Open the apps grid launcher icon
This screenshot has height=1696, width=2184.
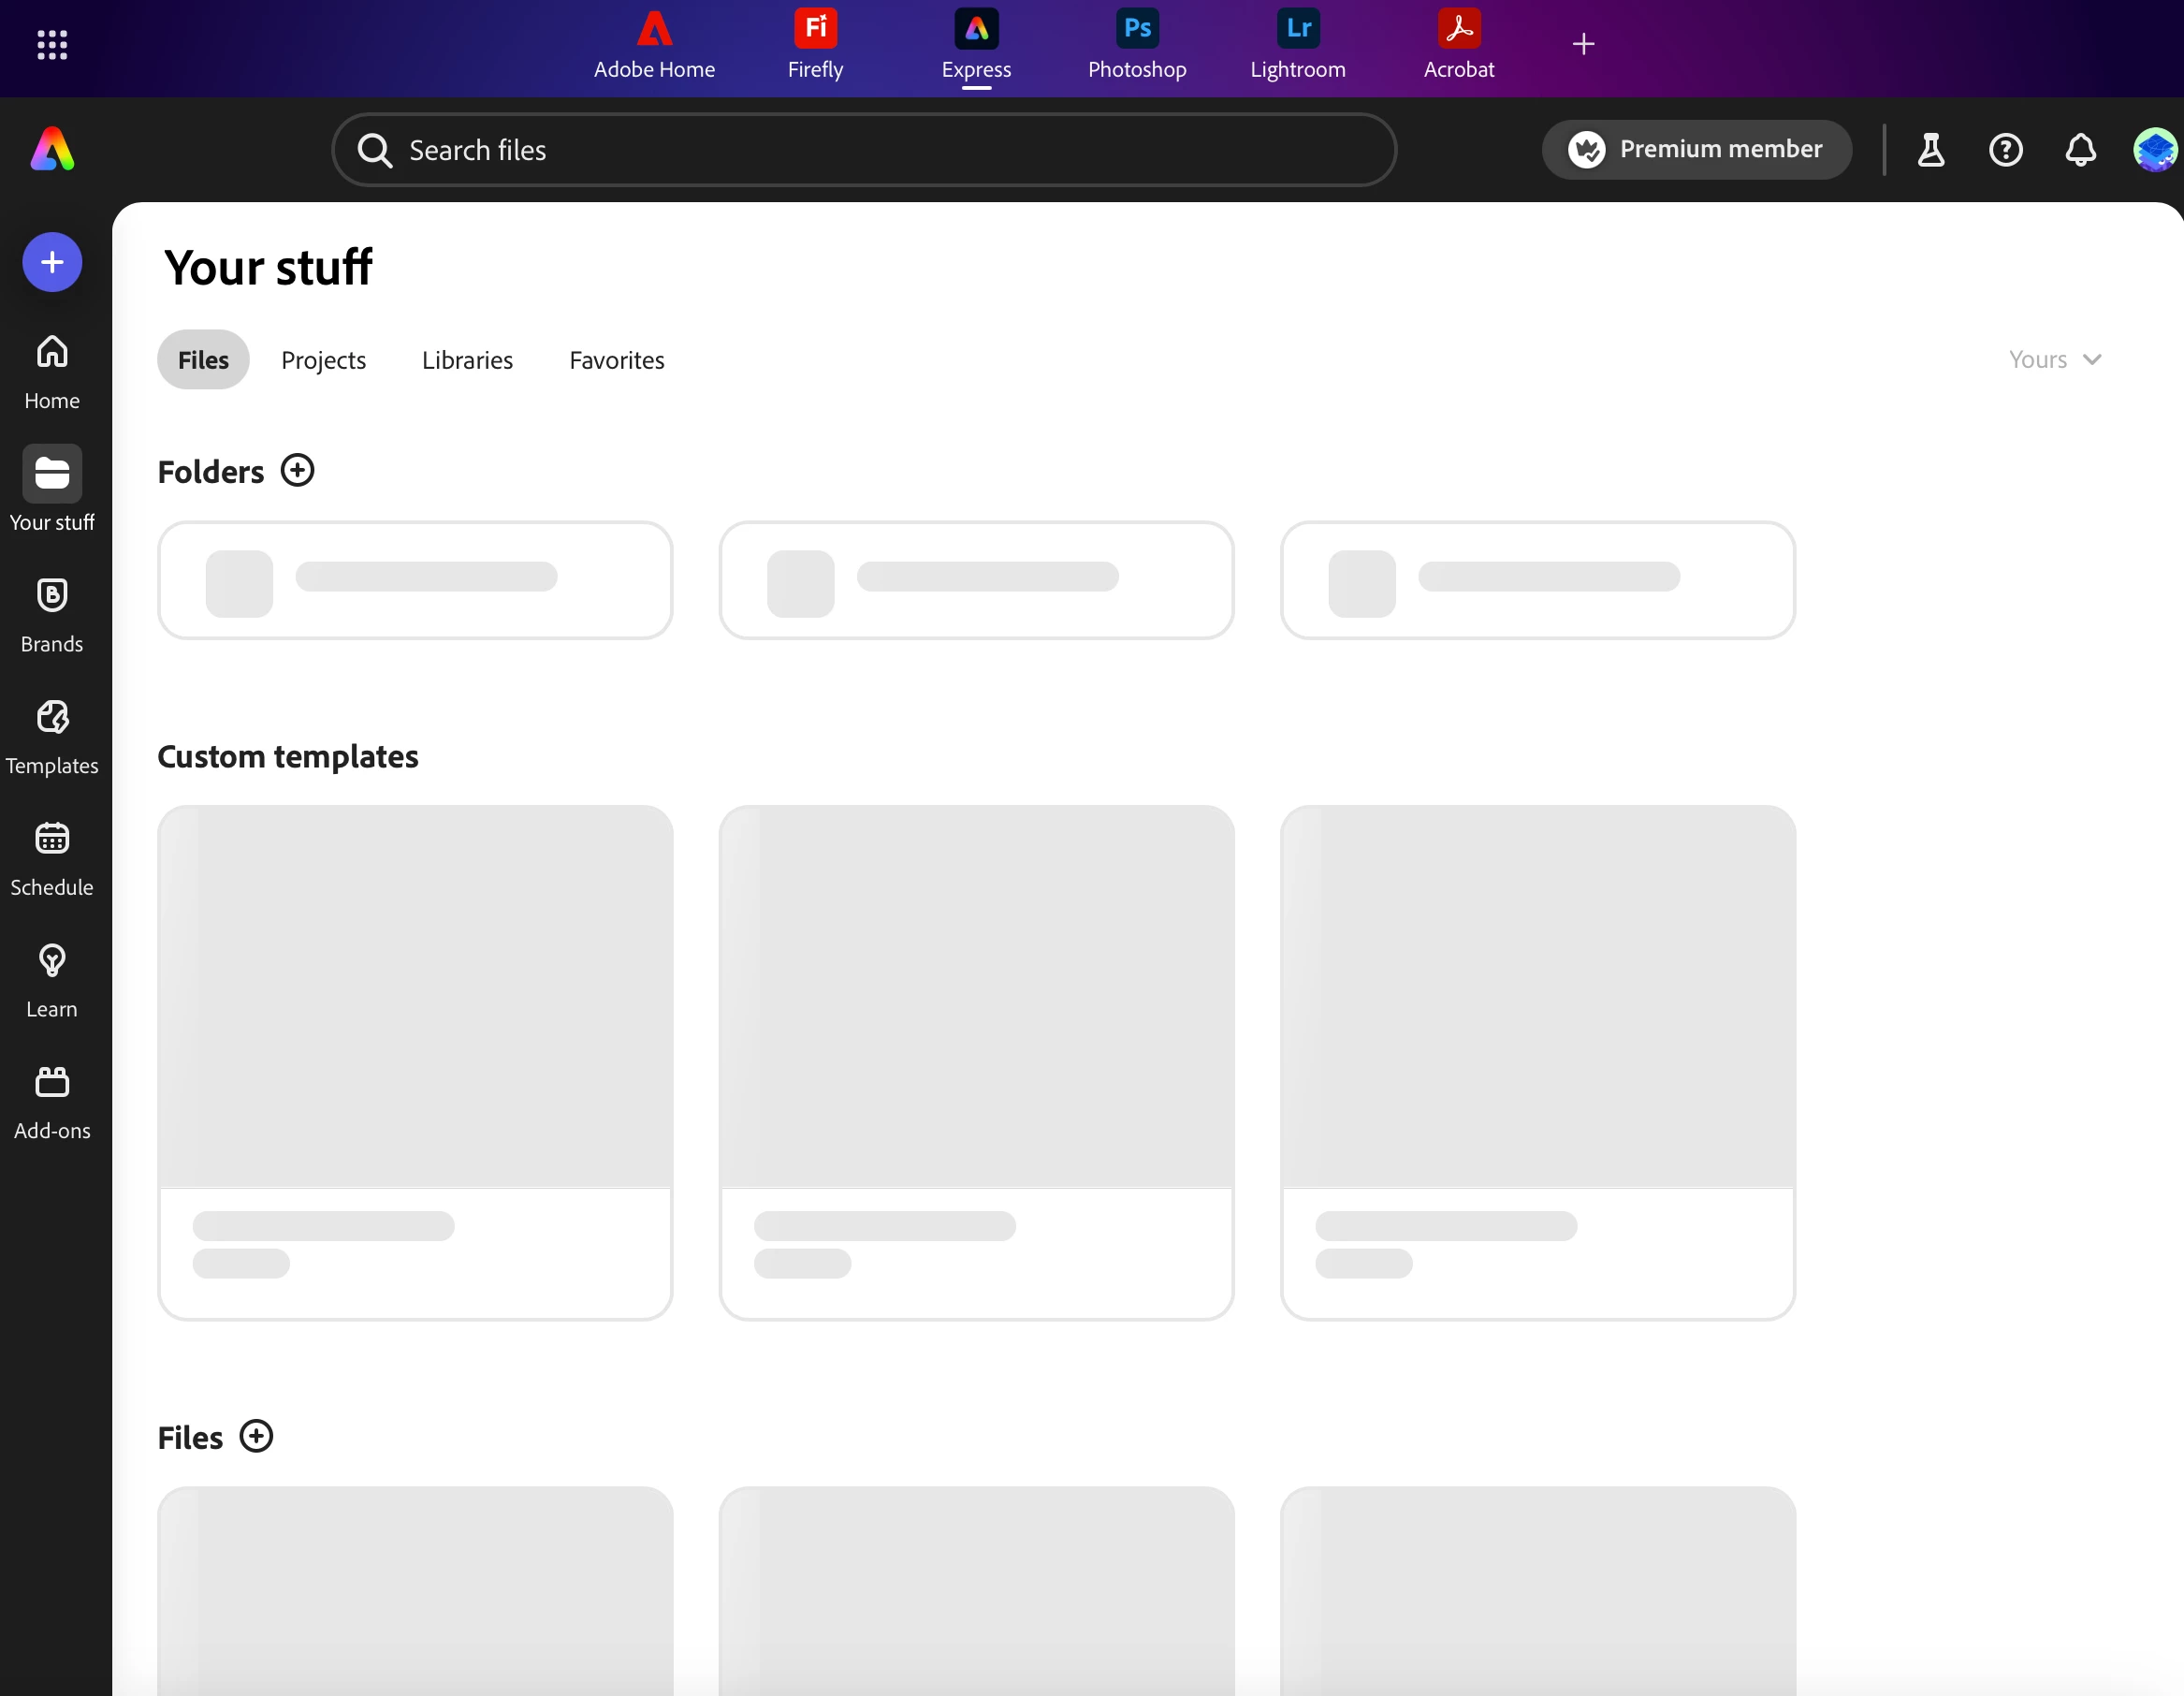pos(52,44)
